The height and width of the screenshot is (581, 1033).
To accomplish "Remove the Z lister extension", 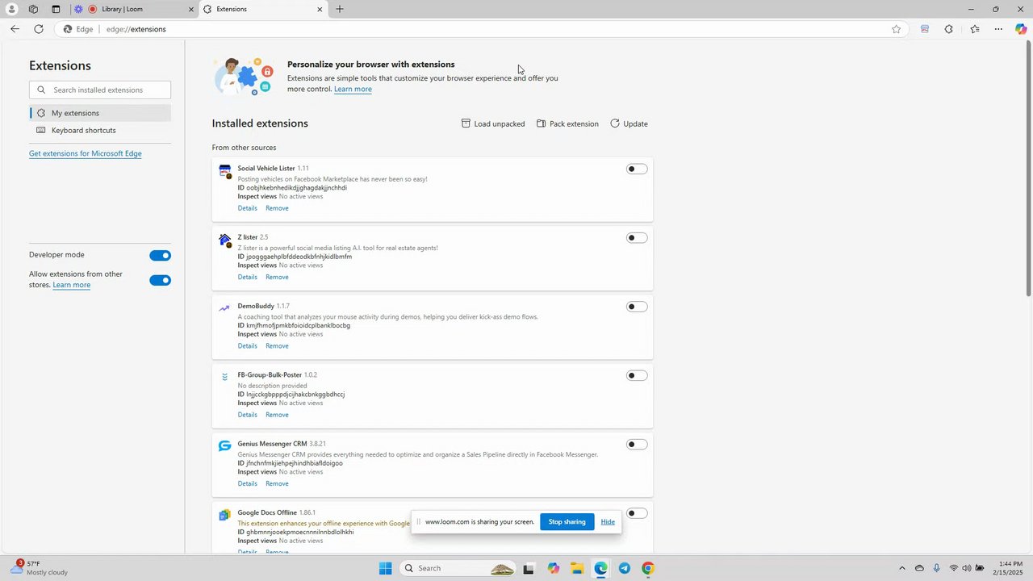I will (277, 277).
